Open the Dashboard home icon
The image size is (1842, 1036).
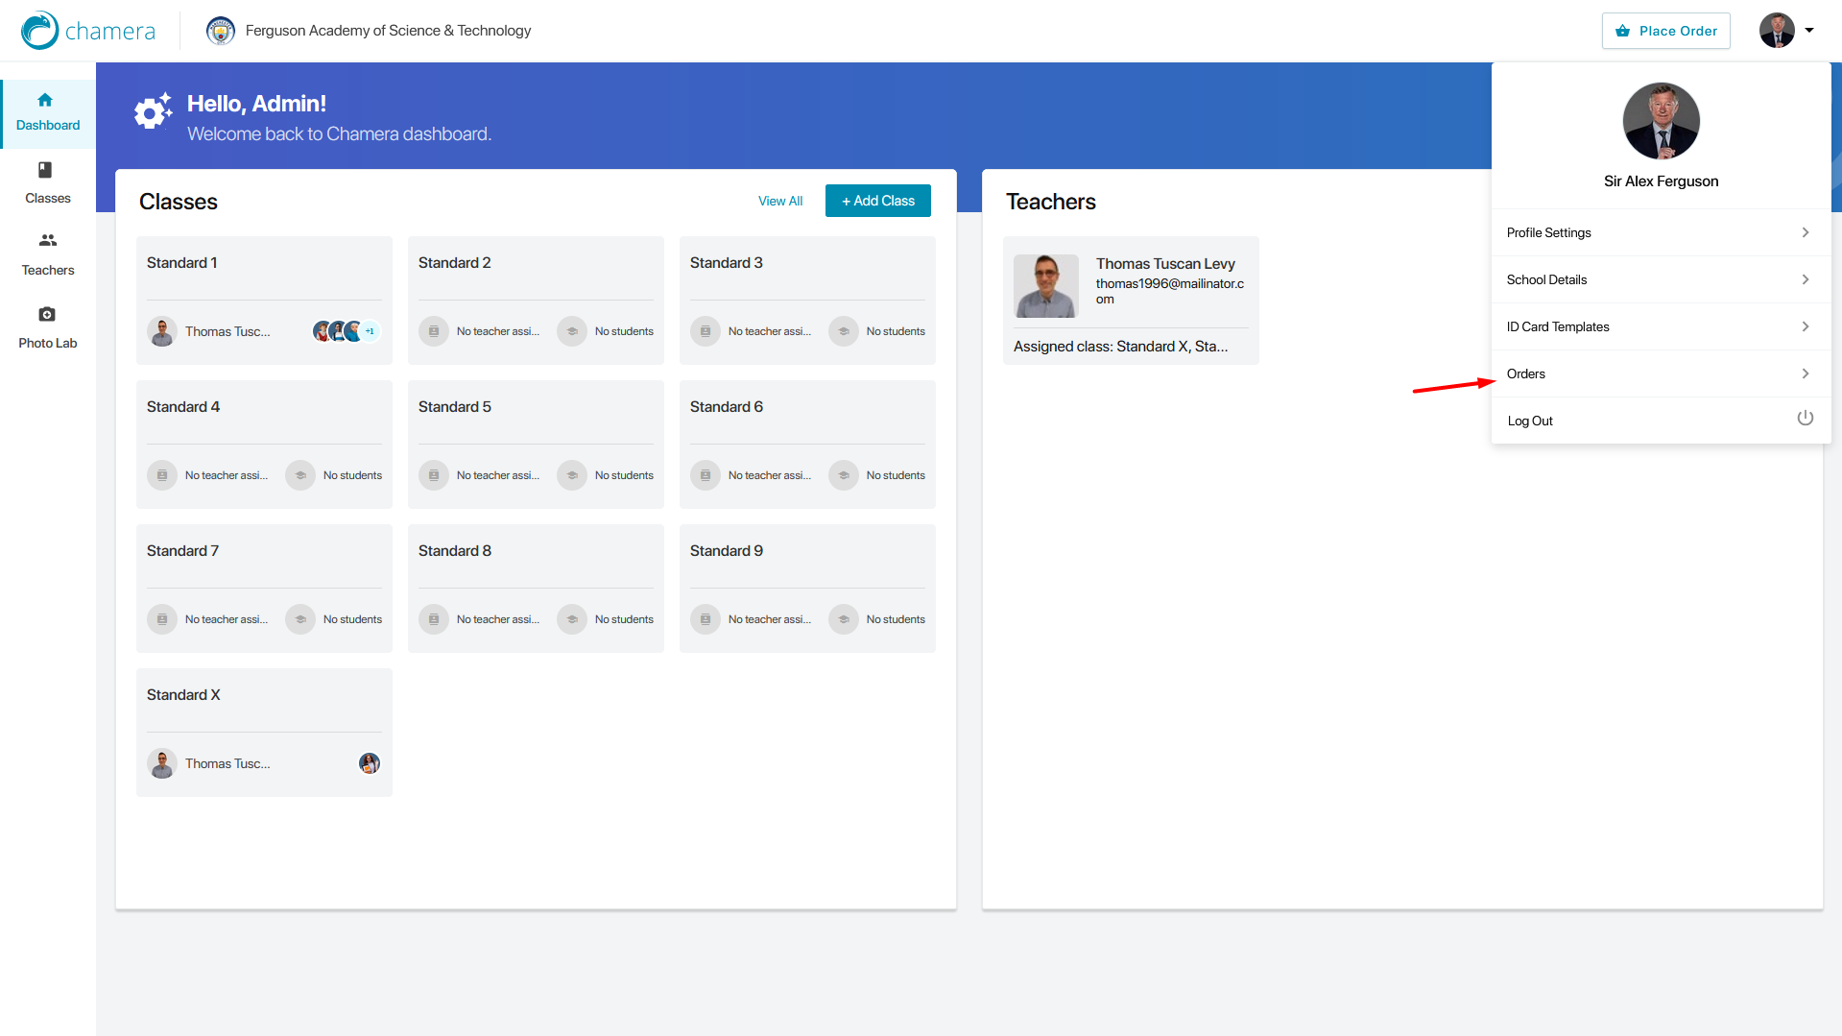pyautogui.click(x=45, y=100)
